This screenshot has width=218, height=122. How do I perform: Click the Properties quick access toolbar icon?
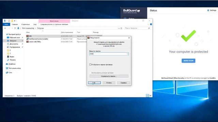pos(9,21)
